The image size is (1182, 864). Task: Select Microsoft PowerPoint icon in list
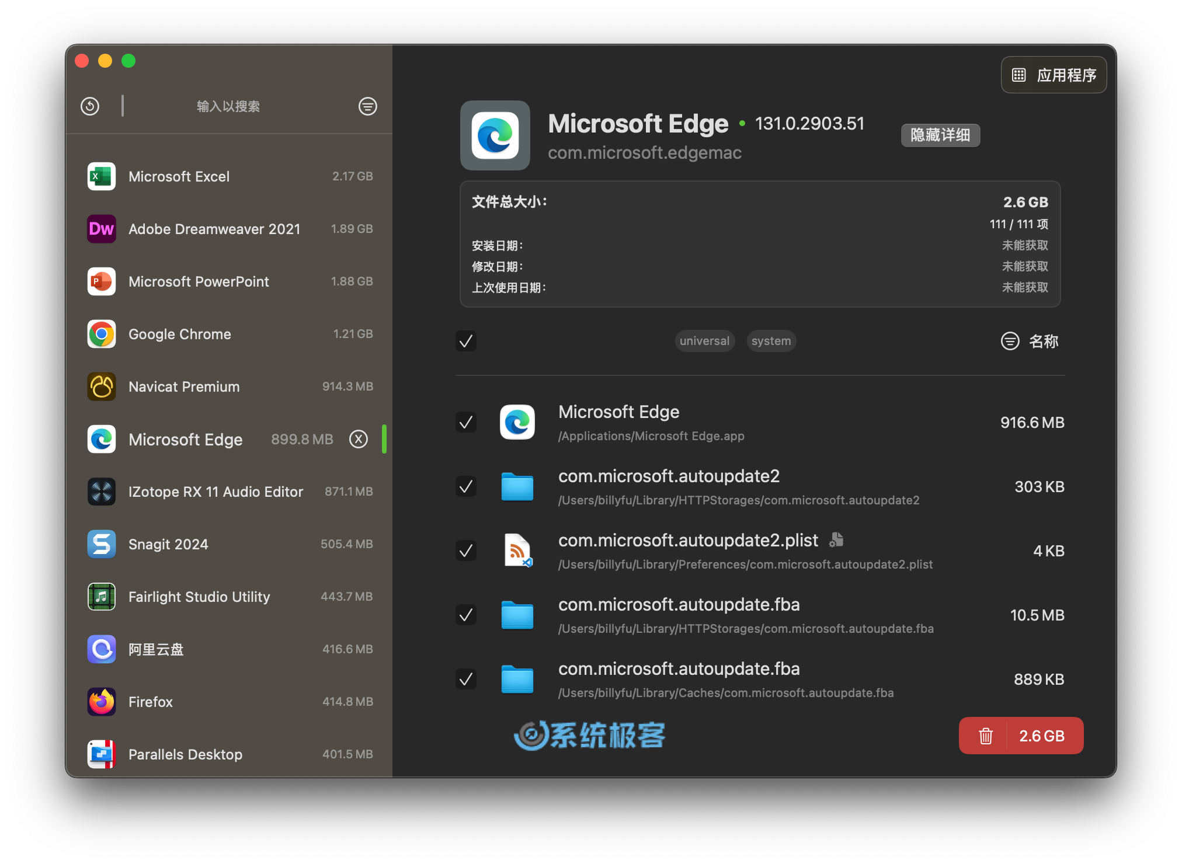click(102, 281)
